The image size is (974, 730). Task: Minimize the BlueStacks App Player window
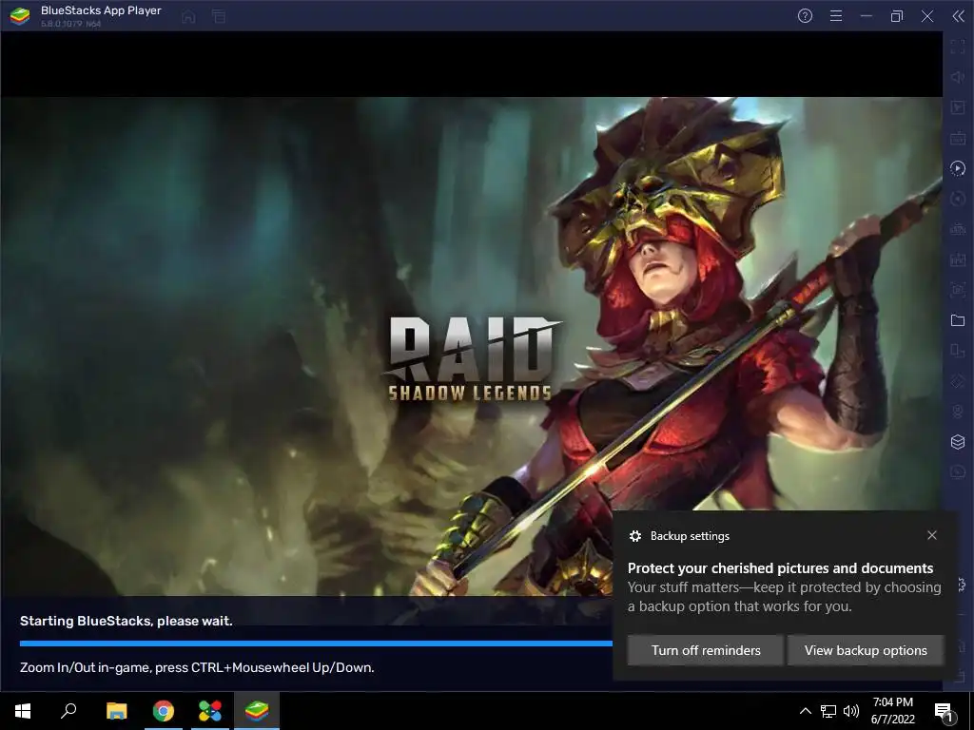click(x=867, y=16)
